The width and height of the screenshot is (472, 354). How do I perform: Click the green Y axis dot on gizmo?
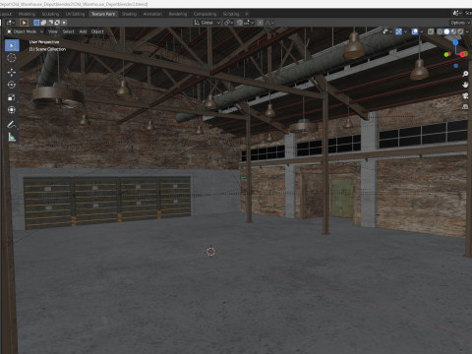[x=446, y=54]
